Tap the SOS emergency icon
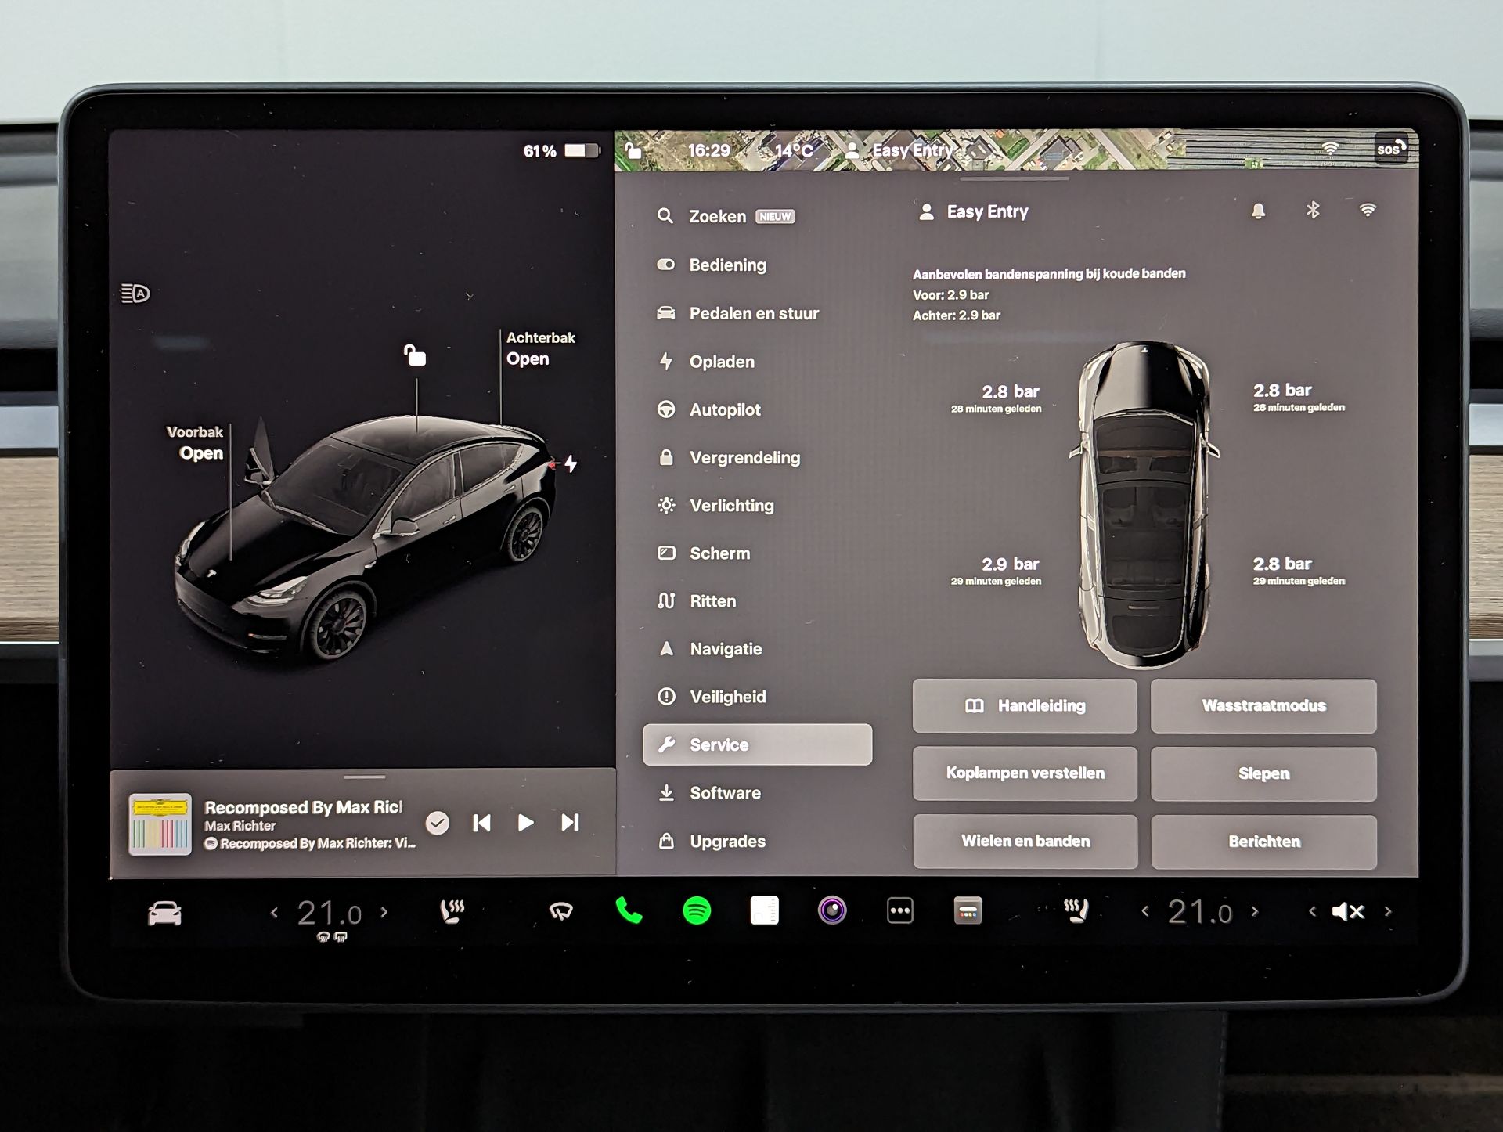 coord(1391,149)
